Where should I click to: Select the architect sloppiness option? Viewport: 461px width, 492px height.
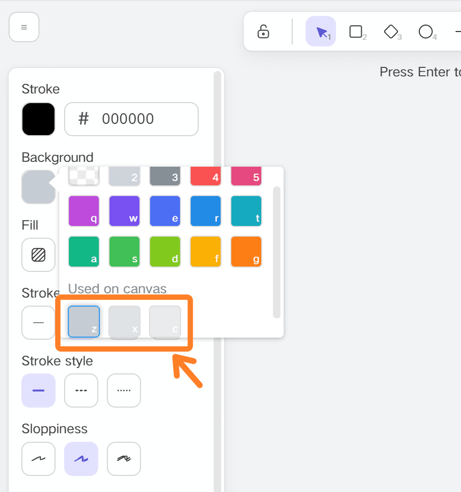(38, 458)
